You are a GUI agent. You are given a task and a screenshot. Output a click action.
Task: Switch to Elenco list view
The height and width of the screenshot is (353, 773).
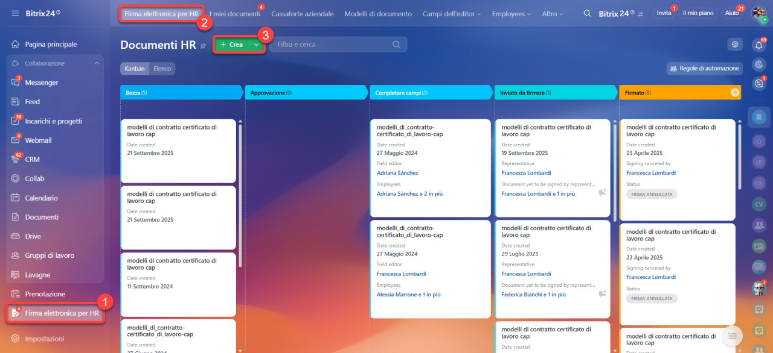(162, 69)
